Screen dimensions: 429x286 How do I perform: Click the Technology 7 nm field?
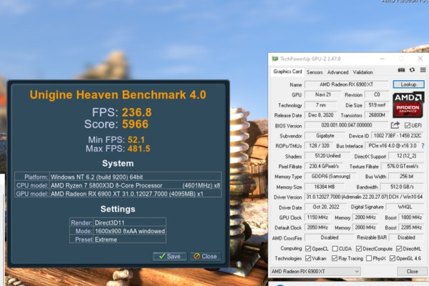click(x=320, y=105)
